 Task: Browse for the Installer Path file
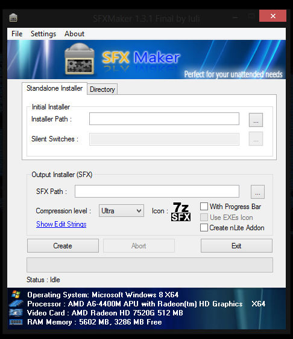click(256, 120)
